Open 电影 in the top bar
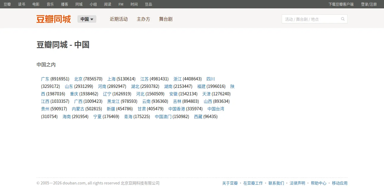This screenshot has height=188, width=384. 36,4
